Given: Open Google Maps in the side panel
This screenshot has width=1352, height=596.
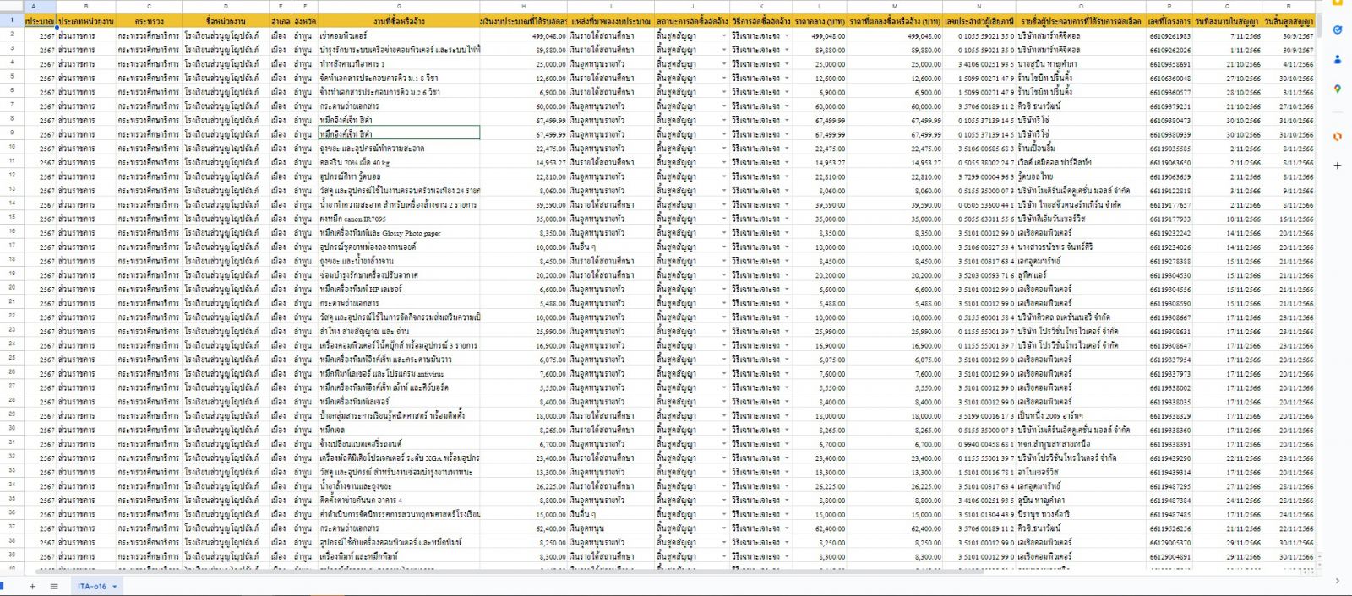Looking at the screenshot, I should pos(1337,89).
